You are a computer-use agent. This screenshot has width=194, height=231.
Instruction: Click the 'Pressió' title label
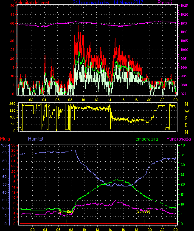pyautogui.click(x=165, y=3)
